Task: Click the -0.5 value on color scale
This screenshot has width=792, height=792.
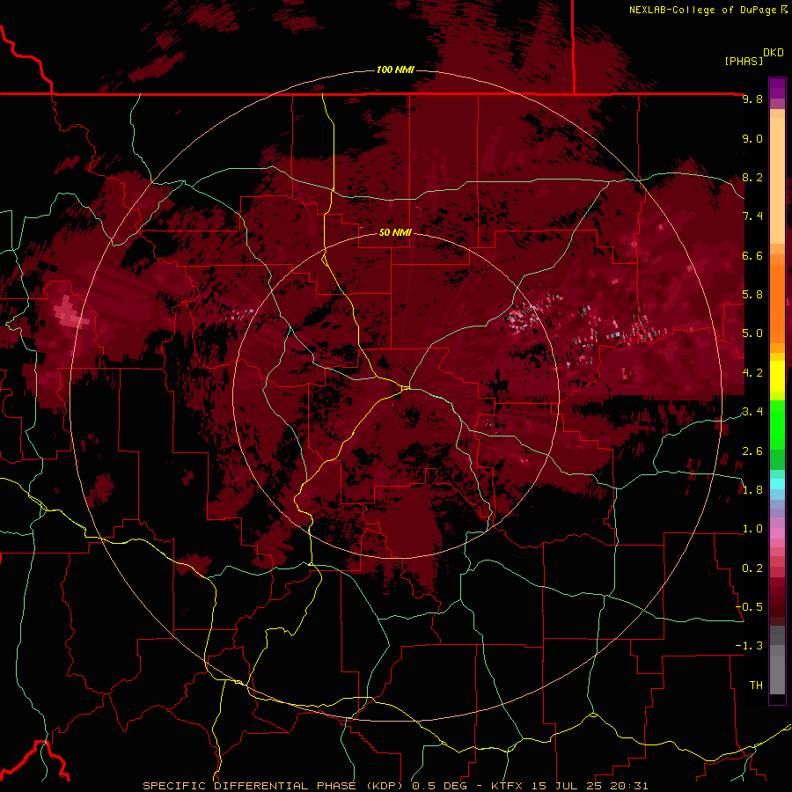Action: 749,607
